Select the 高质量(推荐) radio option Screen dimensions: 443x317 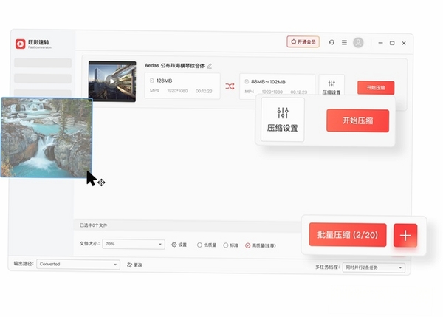pyautogui.click(x=261, y=245)
